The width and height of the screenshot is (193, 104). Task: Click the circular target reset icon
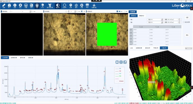click(76, 6)
